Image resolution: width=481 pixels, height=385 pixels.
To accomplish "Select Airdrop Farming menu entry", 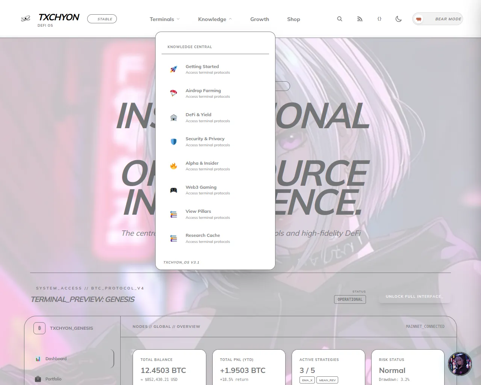I will (215, 93).
